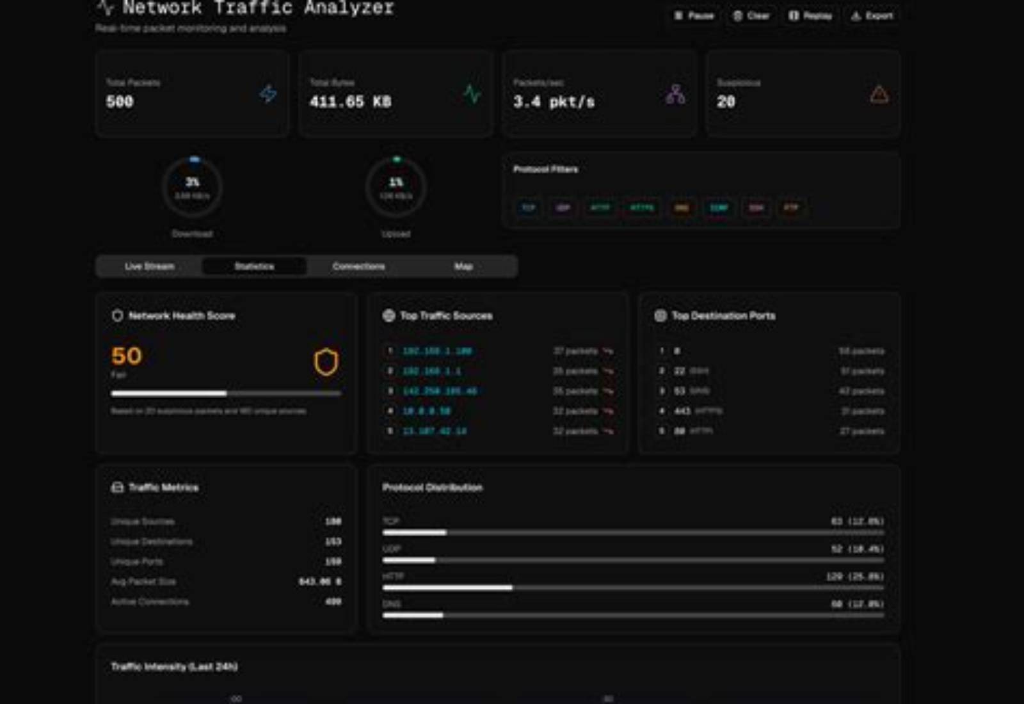
Task: Click the icon beside Top Destination Ports
Action: coord(660,316)
